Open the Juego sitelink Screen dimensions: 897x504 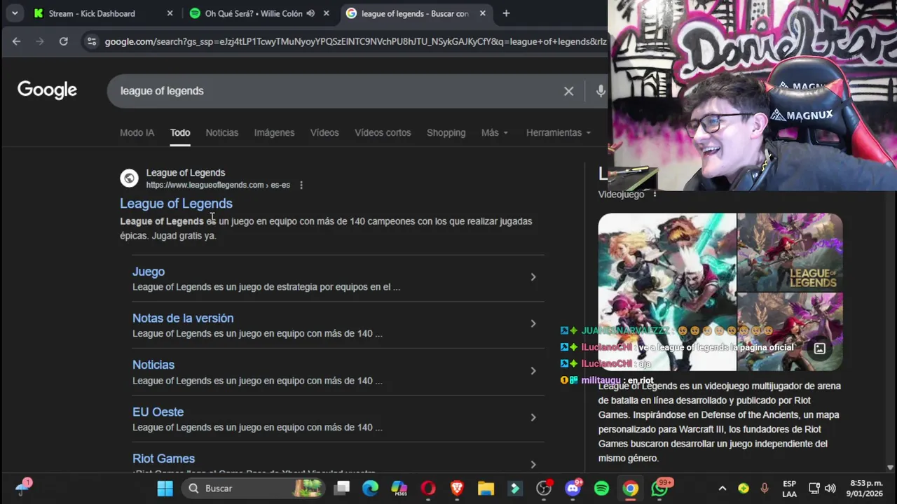149,271
